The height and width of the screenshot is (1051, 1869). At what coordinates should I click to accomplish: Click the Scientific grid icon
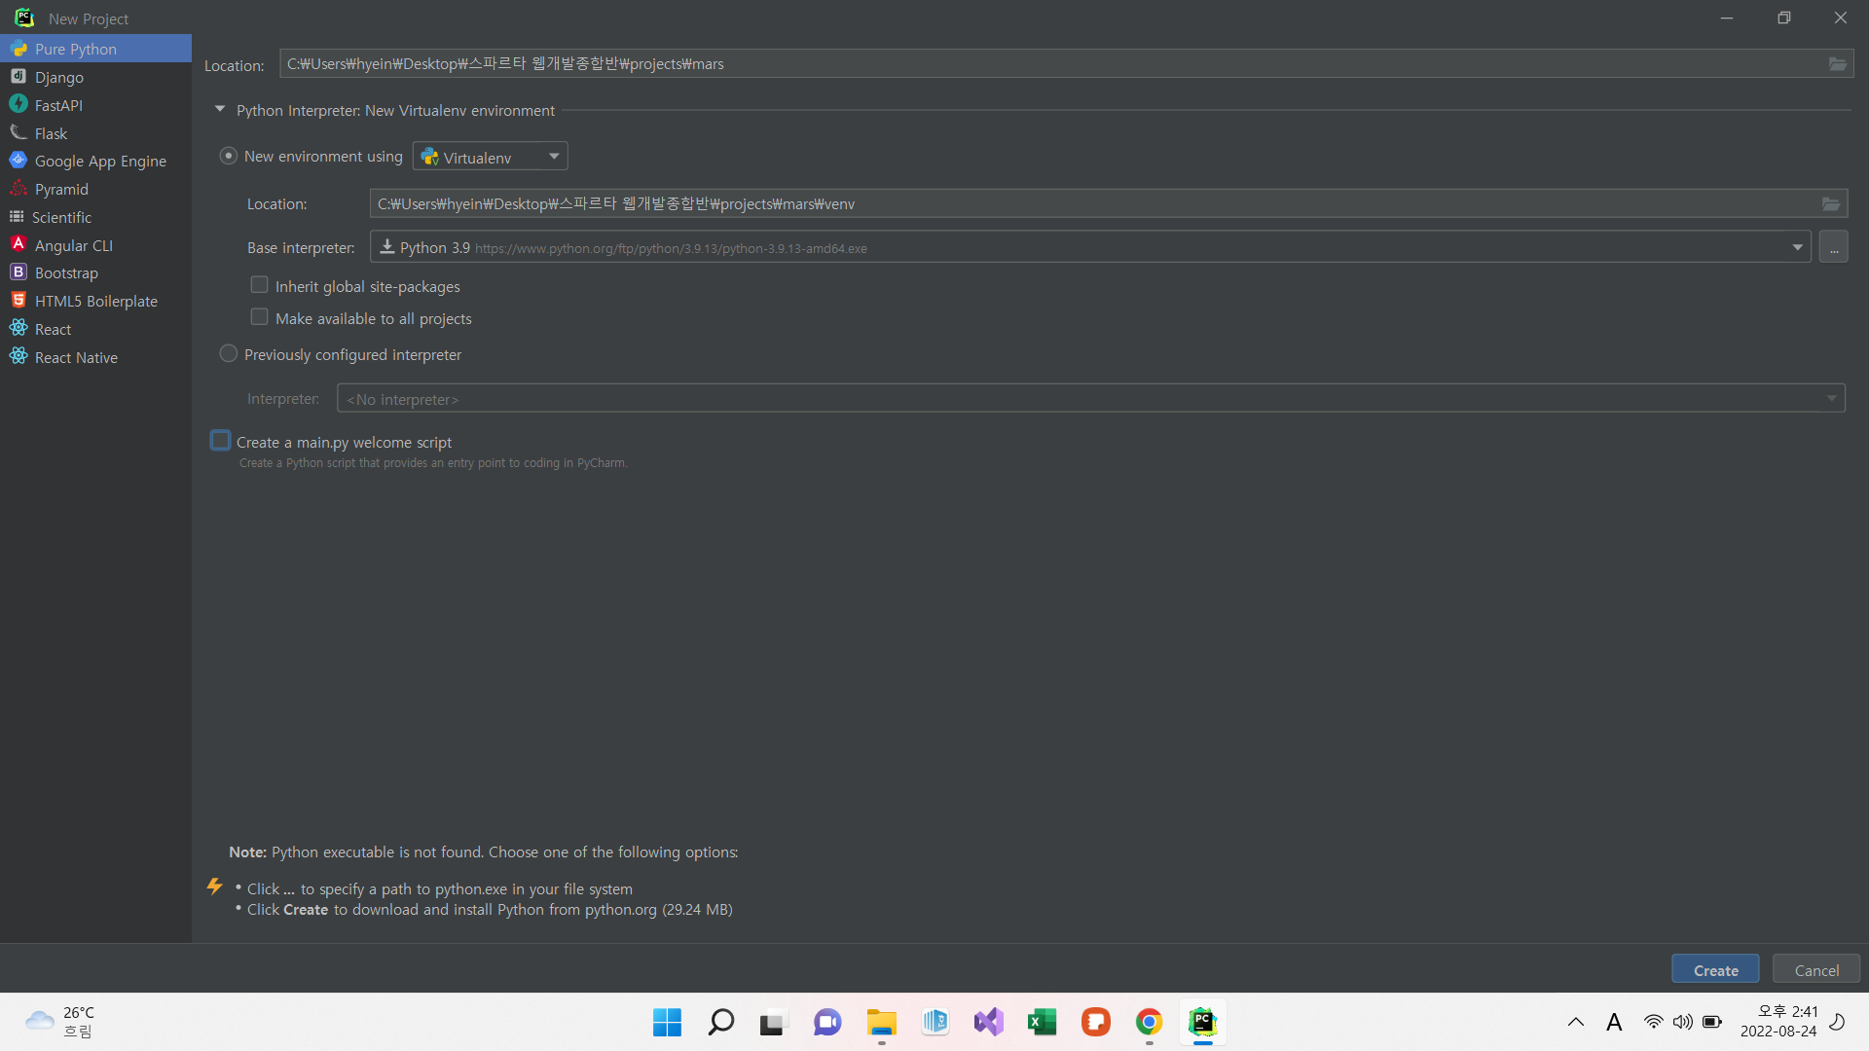click(17, 217)
